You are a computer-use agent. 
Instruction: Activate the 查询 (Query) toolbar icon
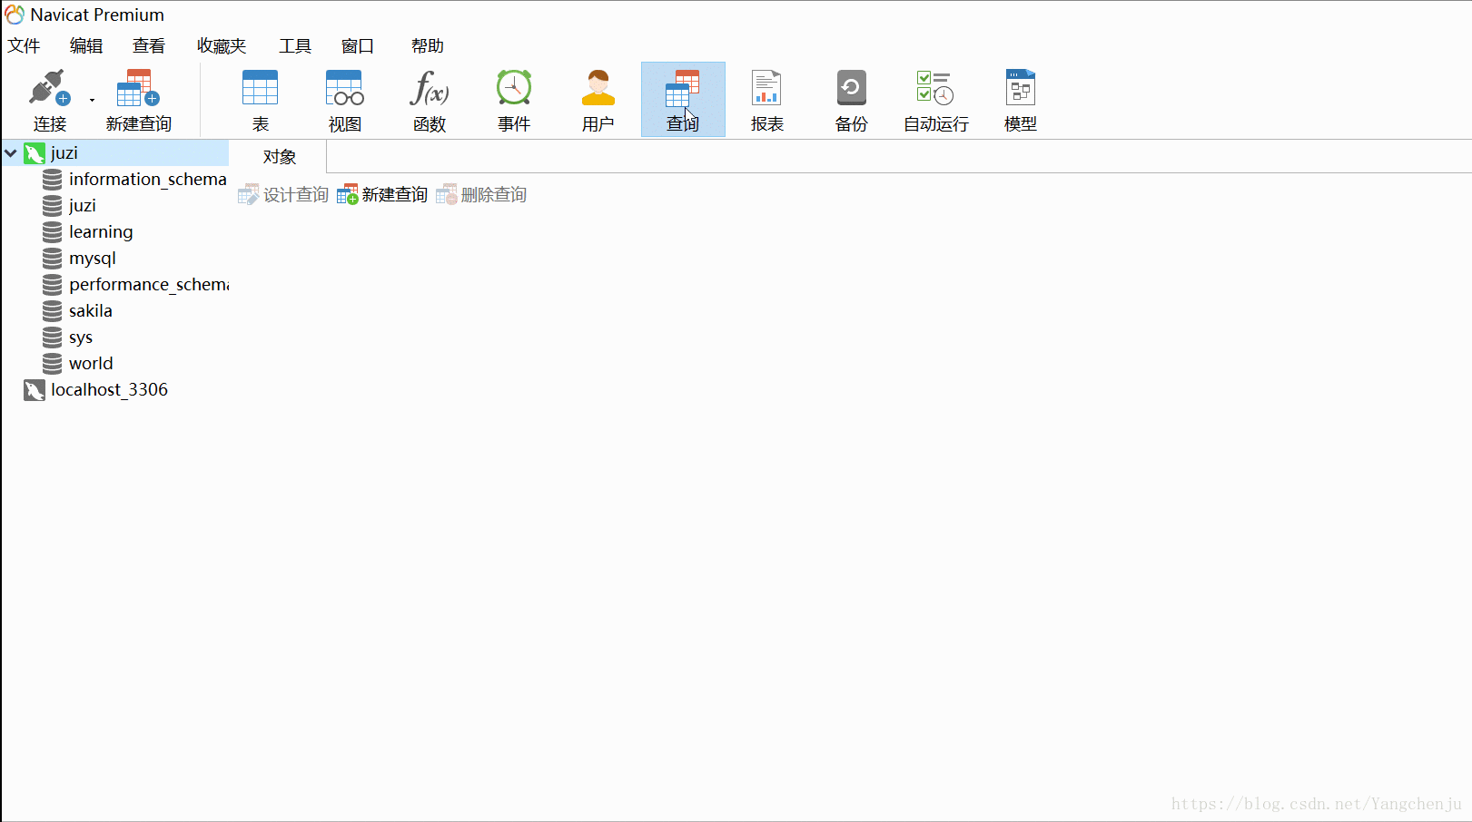tap(682, 99)
